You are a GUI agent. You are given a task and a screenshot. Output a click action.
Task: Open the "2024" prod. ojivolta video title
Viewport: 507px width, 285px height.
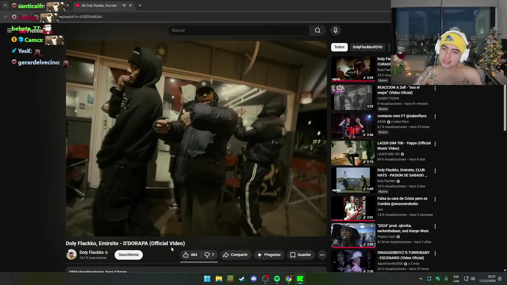pyautogui.click(x=403, y=228)
